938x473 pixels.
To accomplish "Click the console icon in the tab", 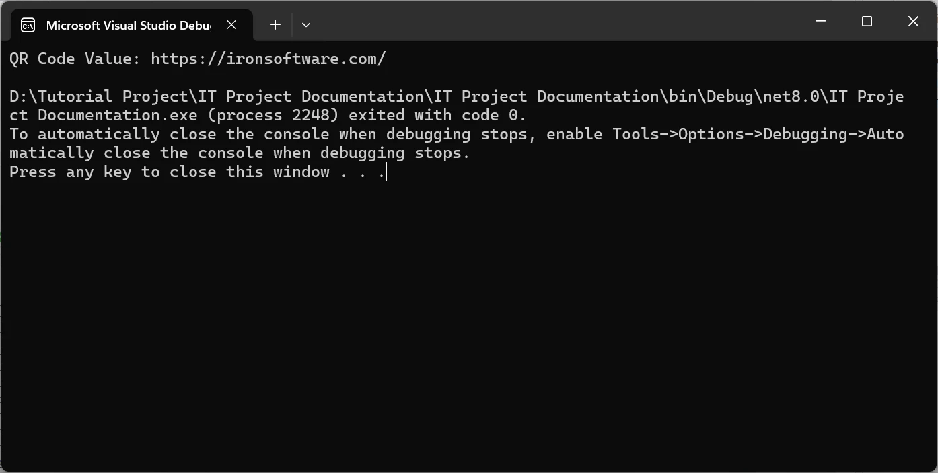I will tap(28, 26).
